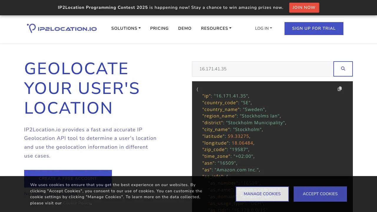Click the IP2Location.io logo
Image resolution: width=377 pixels, height=212 pixels.
pos(62,28)
